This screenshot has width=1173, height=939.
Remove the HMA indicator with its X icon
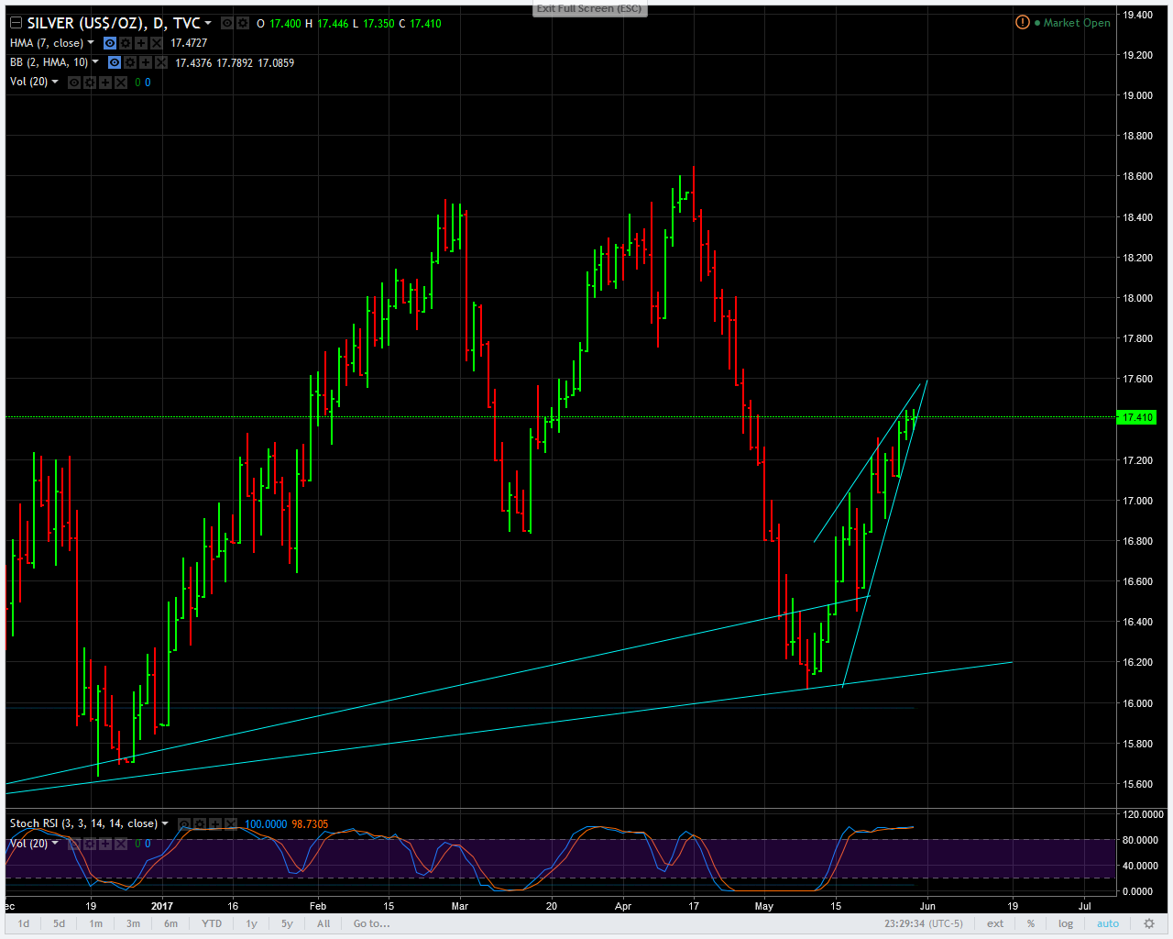pos(157,43)
